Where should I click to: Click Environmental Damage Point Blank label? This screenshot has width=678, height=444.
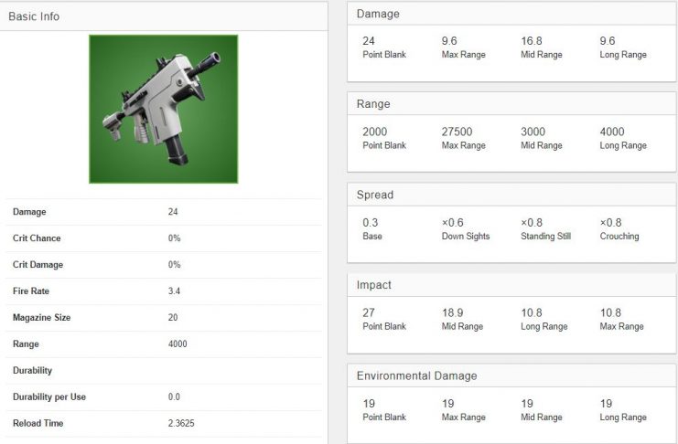(384, 418)
